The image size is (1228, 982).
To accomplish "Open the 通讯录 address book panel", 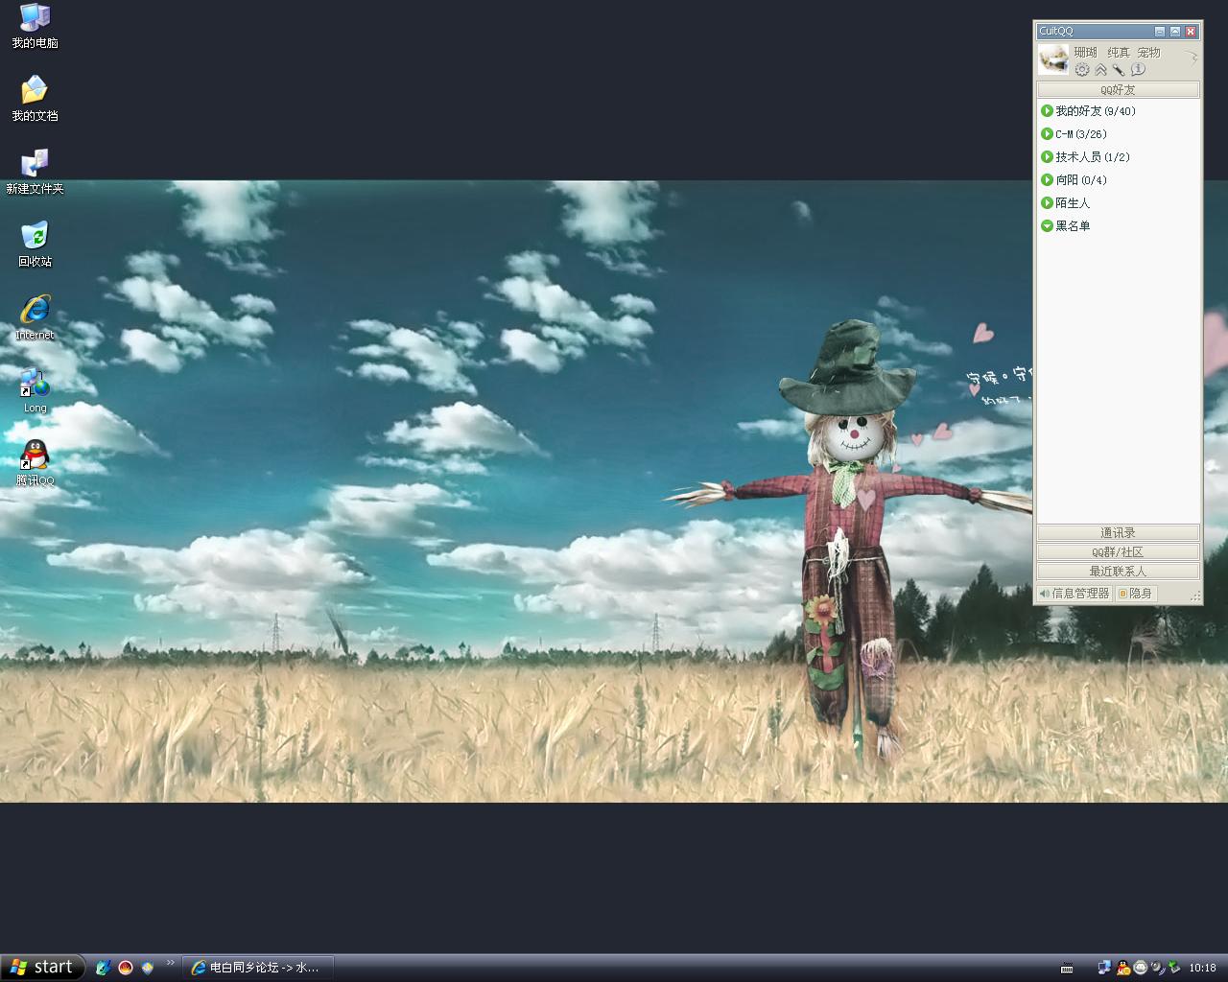I will click(1118, 533).
